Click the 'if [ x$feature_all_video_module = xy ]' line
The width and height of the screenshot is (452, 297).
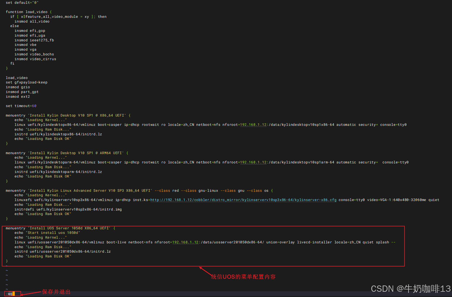(x=58, y=17)
